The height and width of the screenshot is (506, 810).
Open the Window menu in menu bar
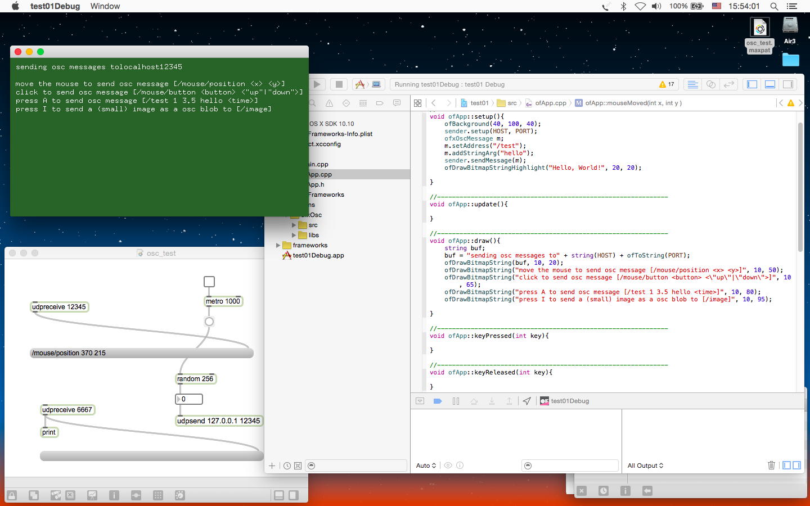point(105,6)
